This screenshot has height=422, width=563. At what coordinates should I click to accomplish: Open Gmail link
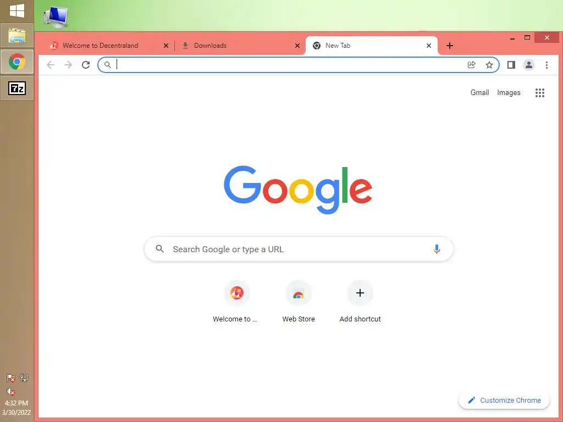click(479, 92)
